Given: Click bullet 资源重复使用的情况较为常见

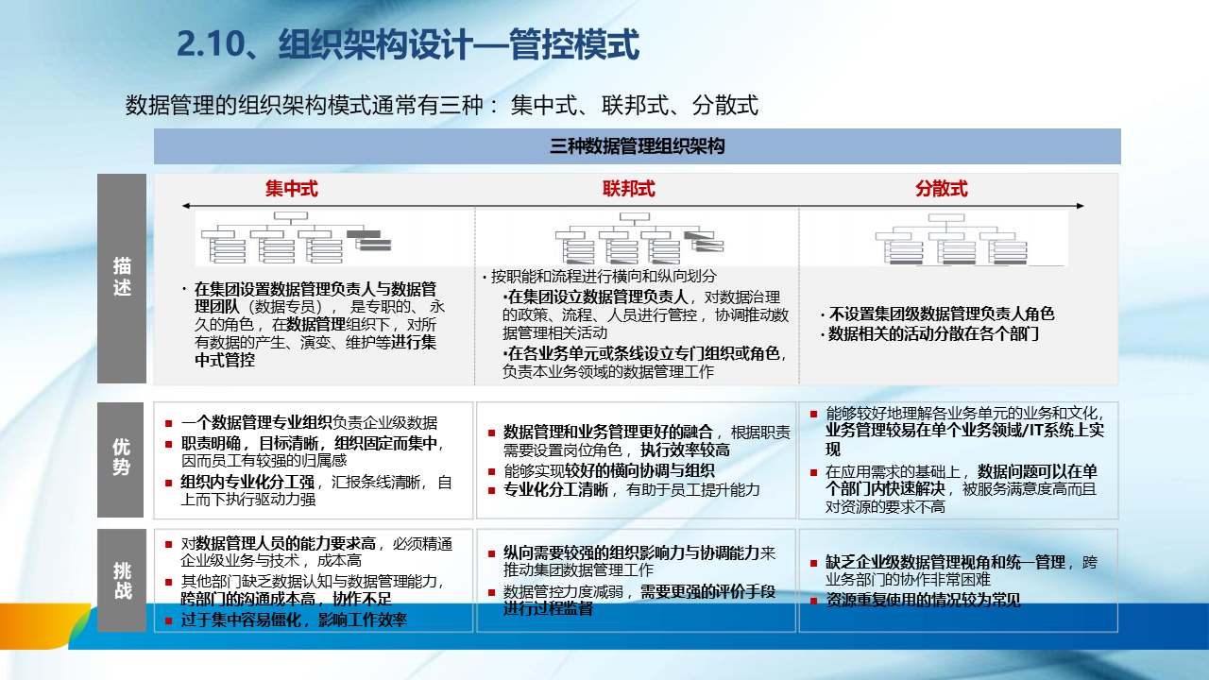Looking at the screenshot, I should tap(915, 601).
